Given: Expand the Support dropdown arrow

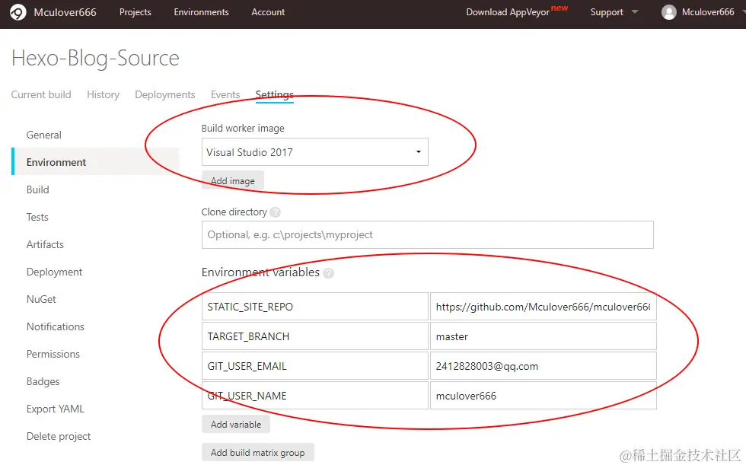Looking at the screenshot, I should pyautogui.click(x=635, y=12).
